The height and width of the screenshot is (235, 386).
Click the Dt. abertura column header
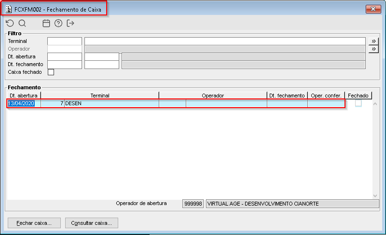click(x=24, y=96)
